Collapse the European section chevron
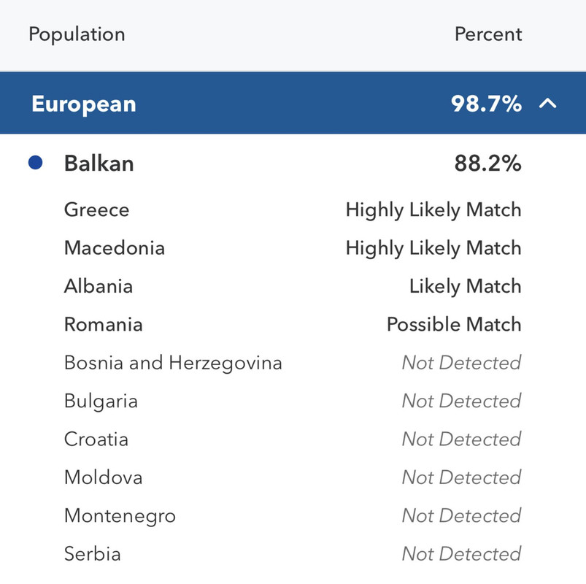Viewport: 586px width, 584px height. (x=547, y=103)
